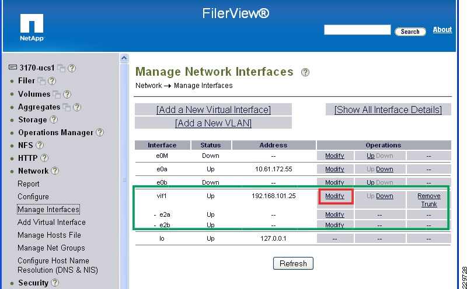Click the 127.0.0.1 address cell
467x289 pixels.
273,238
